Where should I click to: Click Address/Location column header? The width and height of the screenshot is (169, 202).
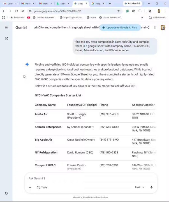[x=143, y=105]
